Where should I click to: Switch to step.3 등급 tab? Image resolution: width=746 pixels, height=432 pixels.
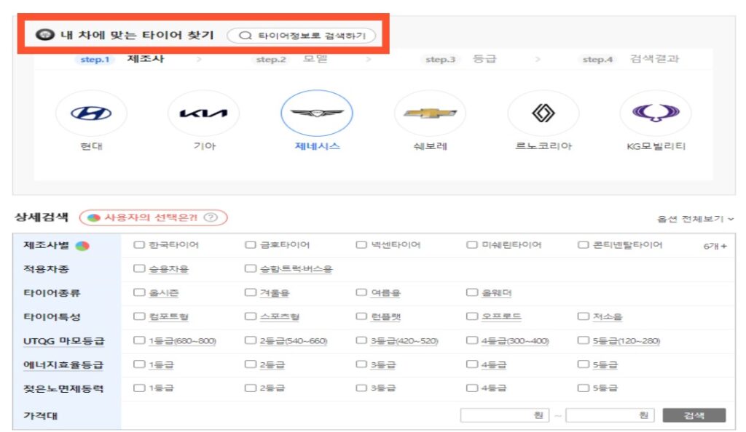click(x=460, y=60)
